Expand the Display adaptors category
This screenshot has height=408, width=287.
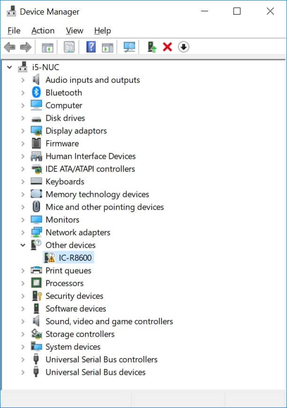click(x=23, y=131)
